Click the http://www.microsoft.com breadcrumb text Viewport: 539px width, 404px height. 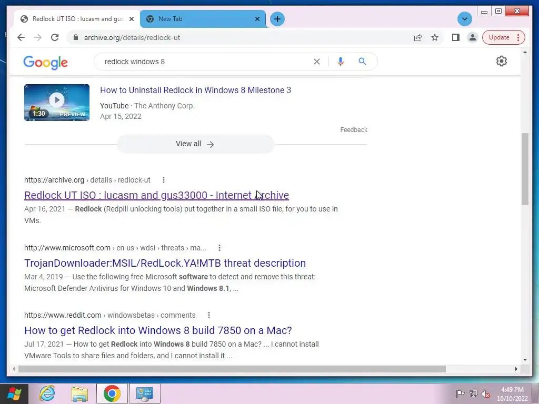click(67, 248)
